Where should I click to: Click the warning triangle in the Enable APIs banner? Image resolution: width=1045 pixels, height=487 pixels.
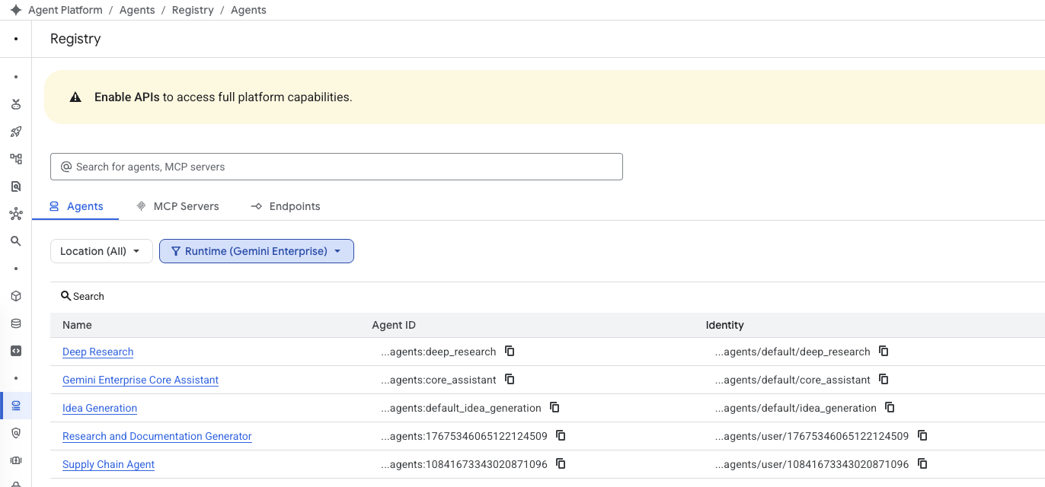point(75,97)
